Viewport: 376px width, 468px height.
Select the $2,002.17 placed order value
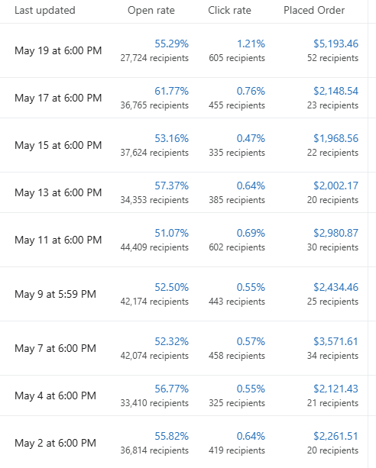coord(335,186)
